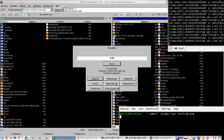
Task: Select drive d in the right panel drive bar
Action: 122,15
